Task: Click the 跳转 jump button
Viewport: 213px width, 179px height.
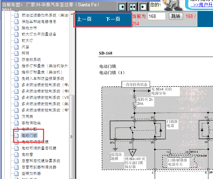Action: click(x=176, y=16)
